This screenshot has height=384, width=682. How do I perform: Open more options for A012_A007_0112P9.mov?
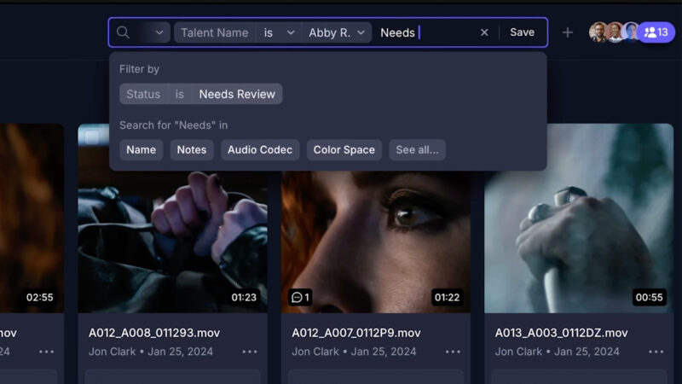point(453,352)
